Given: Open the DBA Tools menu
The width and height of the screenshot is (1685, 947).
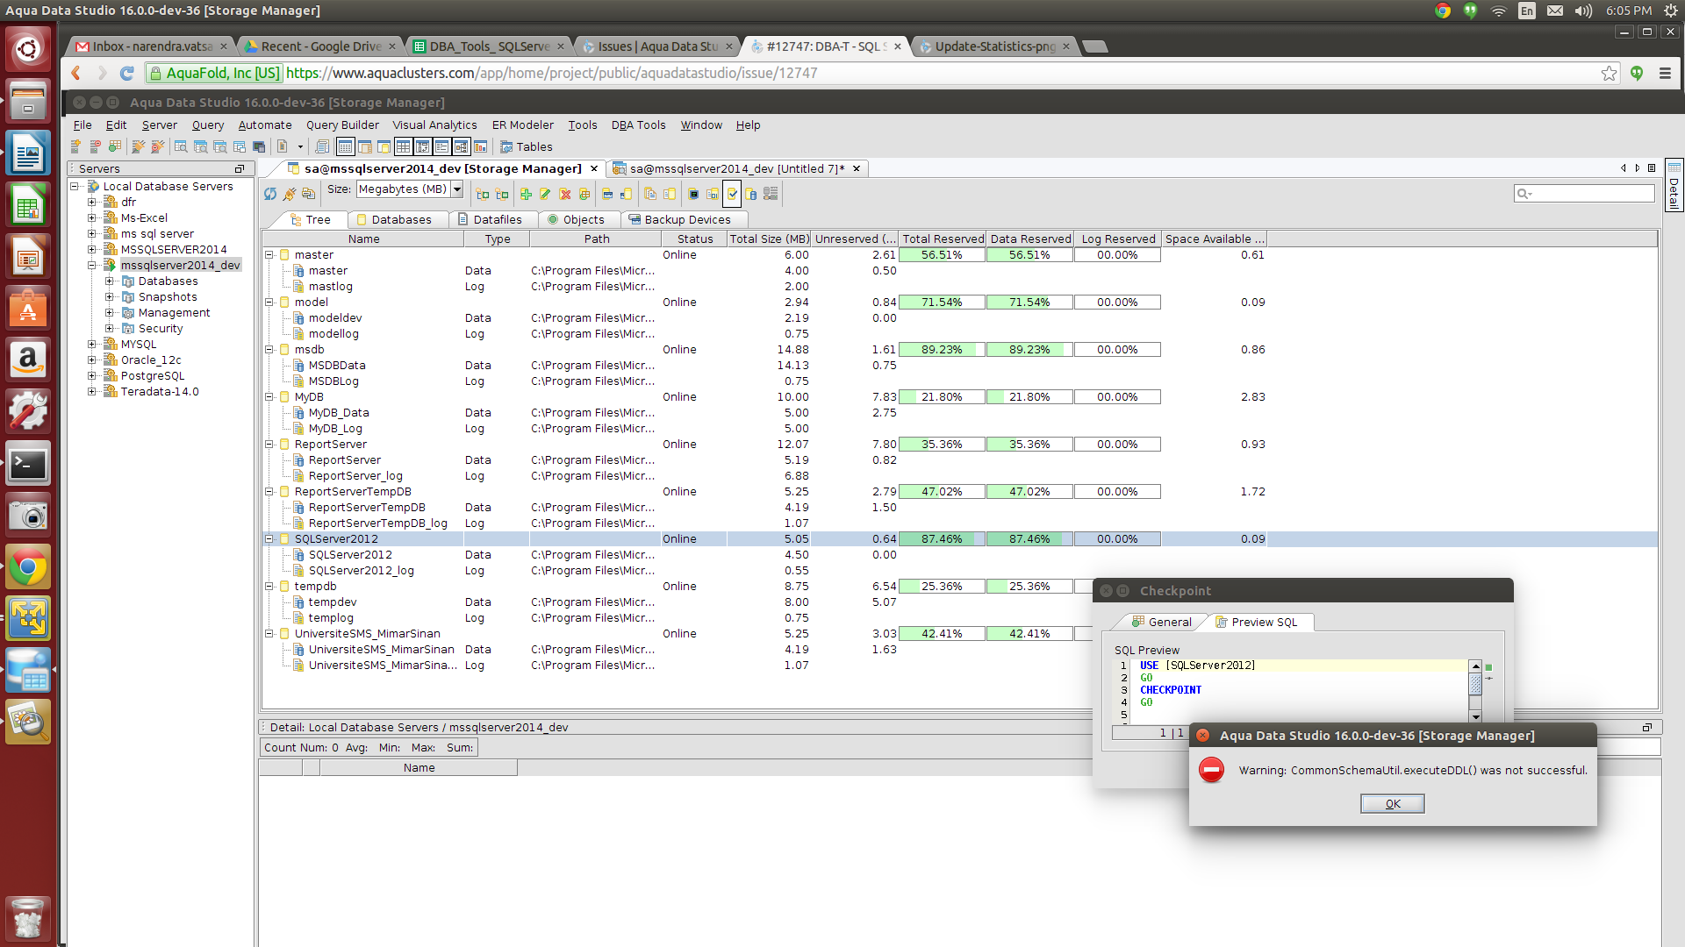Looking at the screenshot, I should tap(638, 125).
